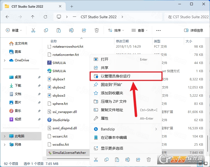Click the search box for CST Studio Suite 2022
This screenshot has width=210, height=167.
(x=187, y=17)
